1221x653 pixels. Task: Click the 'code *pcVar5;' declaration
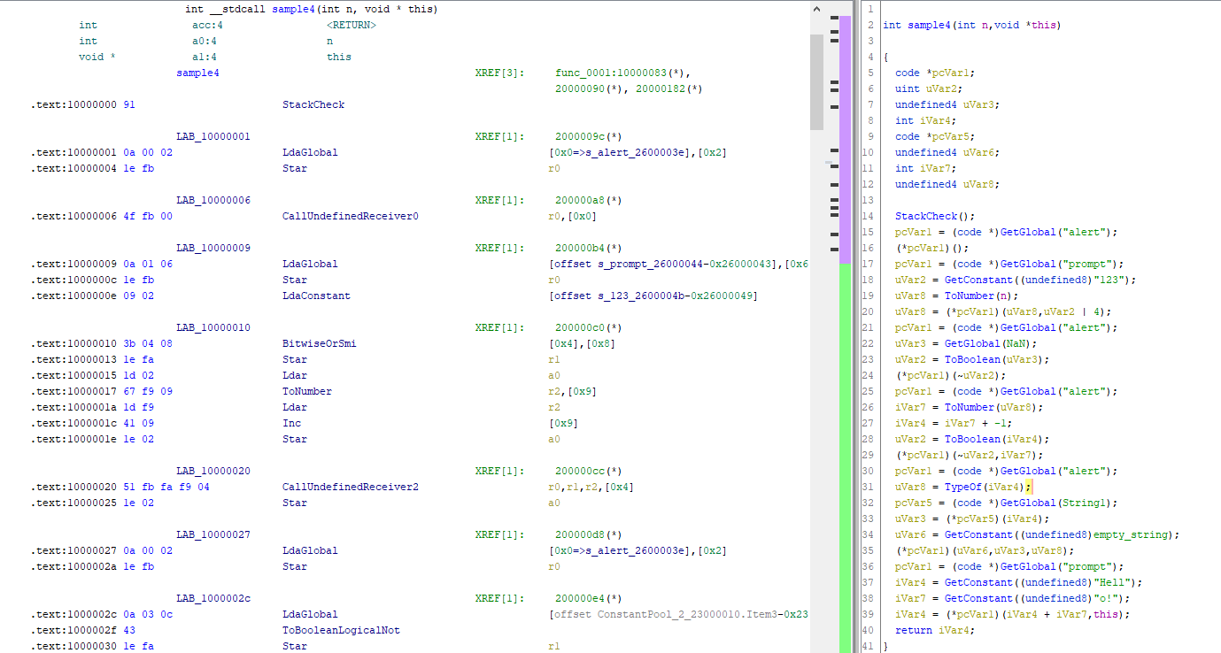click(933, 136)
